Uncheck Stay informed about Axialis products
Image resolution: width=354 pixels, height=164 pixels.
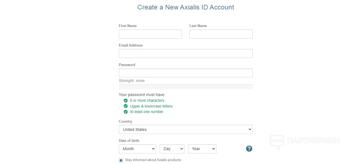tap(121, 160)
